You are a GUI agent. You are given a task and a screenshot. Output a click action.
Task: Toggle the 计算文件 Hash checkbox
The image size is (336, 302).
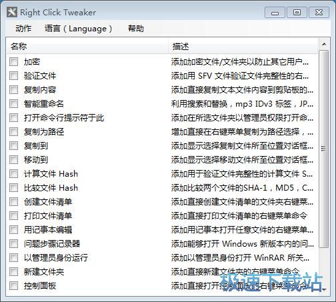coord(13,174)
